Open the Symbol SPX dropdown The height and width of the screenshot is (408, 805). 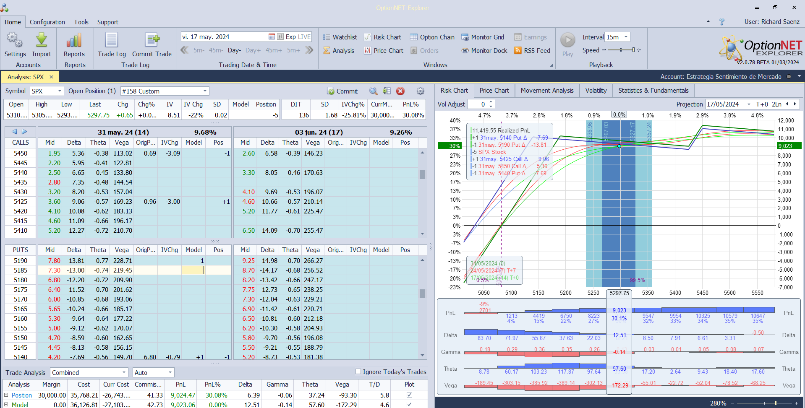click(x=60, y=91)
